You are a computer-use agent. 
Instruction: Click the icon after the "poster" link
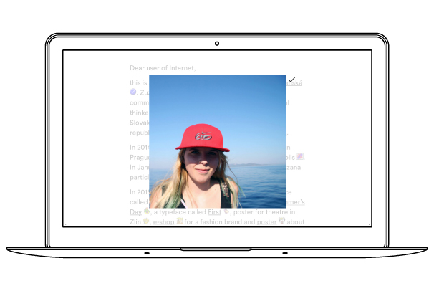(x=281, y=221)
